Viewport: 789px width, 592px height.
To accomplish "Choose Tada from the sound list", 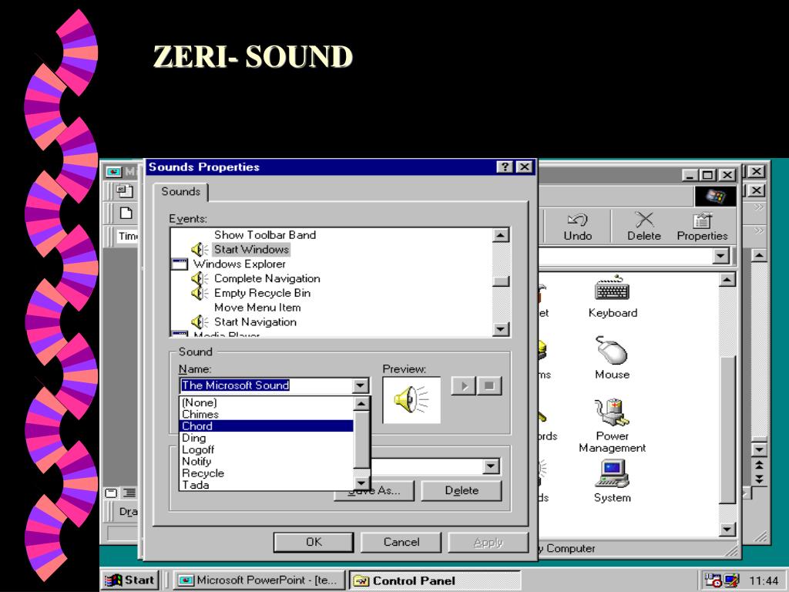I will point(266,485).
